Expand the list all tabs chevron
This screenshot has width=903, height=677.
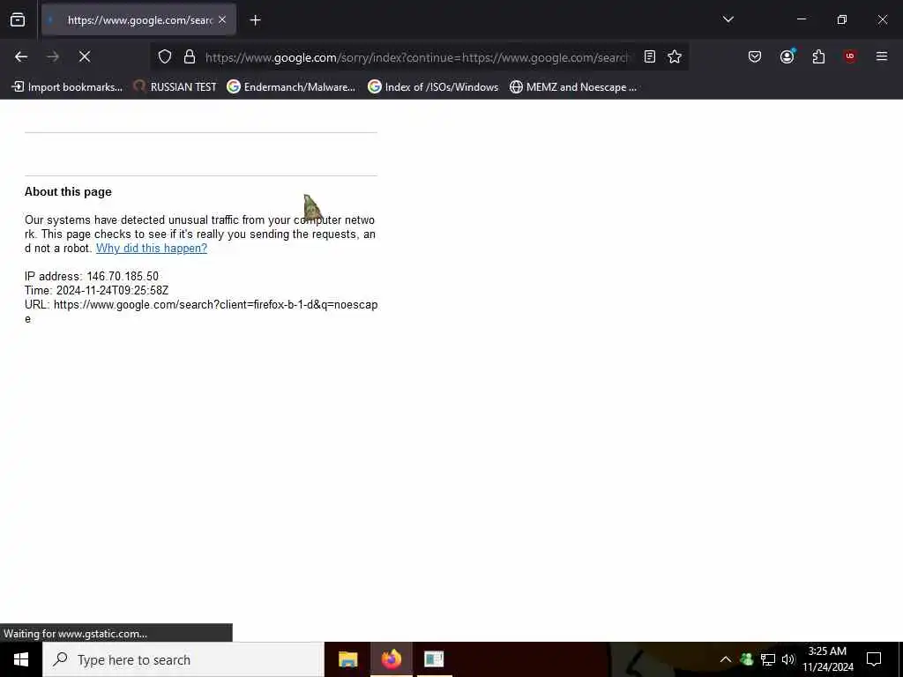[x=728, y=19]
